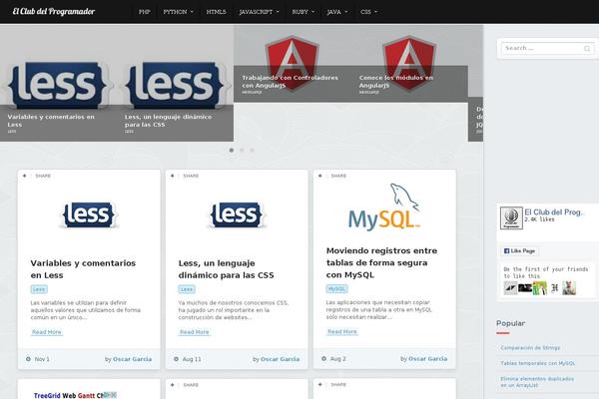The image size is (599, 399).
Task: Go to the third carousel slide dot
Action: click(x=252, y=150)
